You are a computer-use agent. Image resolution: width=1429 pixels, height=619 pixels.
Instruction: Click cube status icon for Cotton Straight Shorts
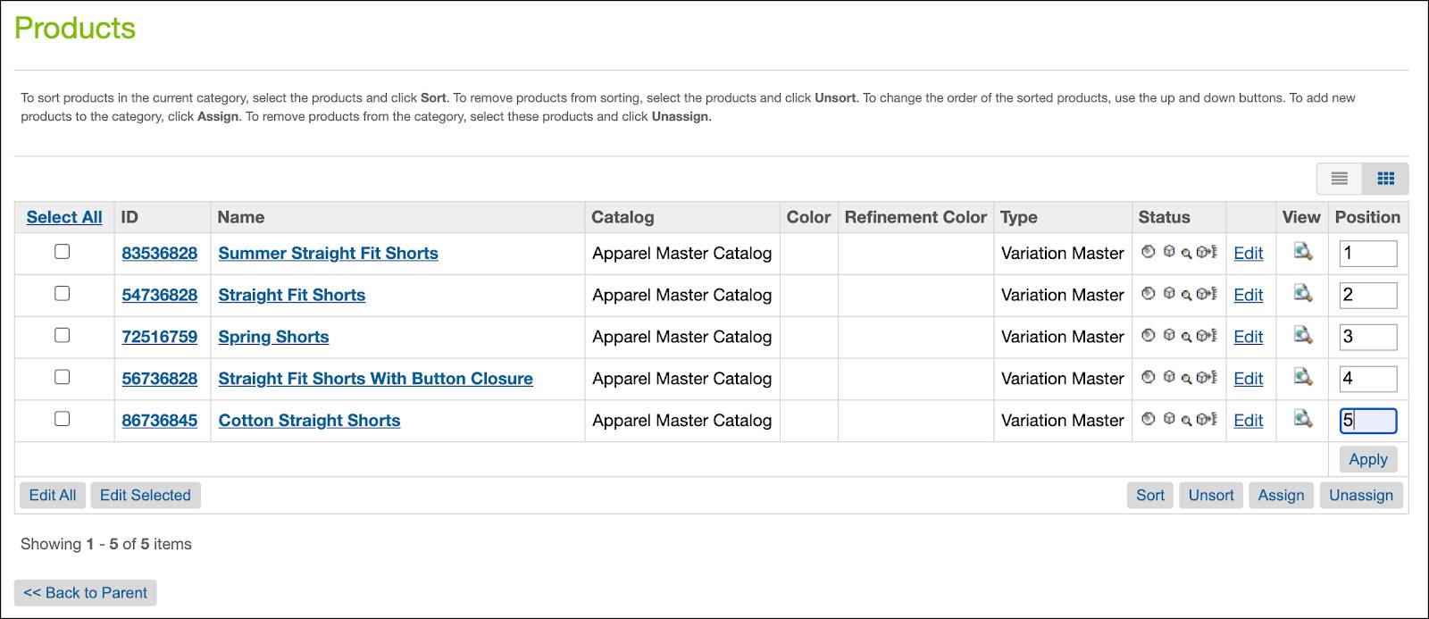click(x=1169, y=418)
